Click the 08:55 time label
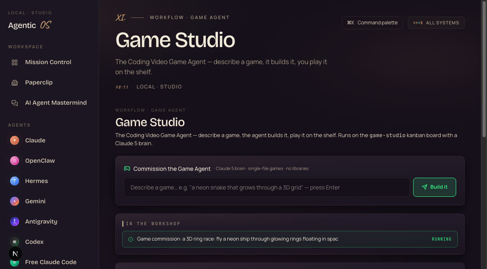487x269 pixels. [x=122, y=87]
